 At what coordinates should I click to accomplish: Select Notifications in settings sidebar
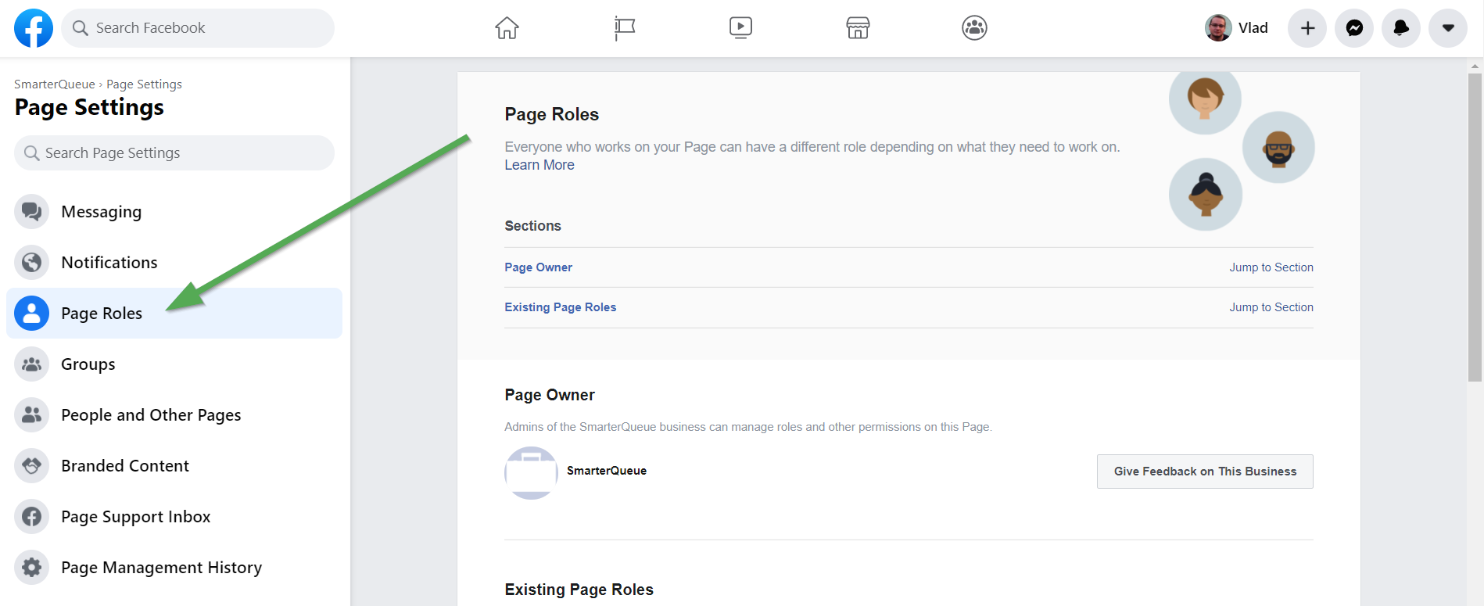(174, 263)
